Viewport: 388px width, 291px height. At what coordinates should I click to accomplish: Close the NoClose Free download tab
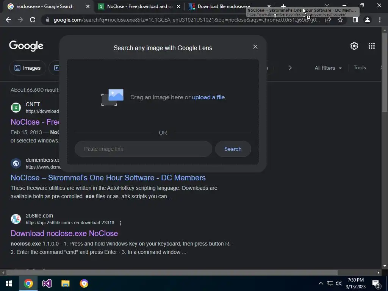tap(178, 6)
